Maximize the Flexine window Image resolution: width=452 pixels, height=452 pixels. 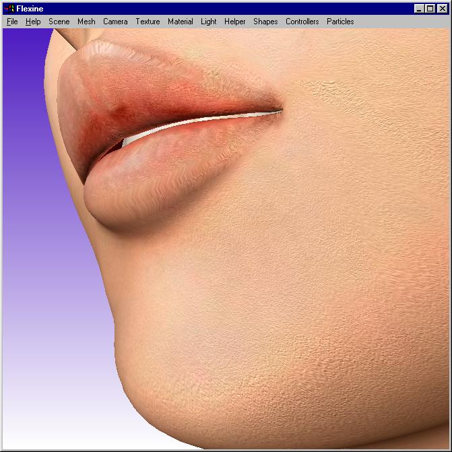tap(430, 9)
